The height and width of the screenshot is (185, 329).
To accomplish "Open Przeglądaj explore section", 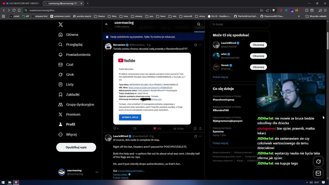I will tap(70, 44).
